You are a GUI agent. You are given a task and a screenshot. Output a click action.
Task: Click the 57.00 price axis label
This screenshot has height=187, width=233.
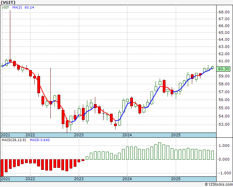[x=224, y=92]
